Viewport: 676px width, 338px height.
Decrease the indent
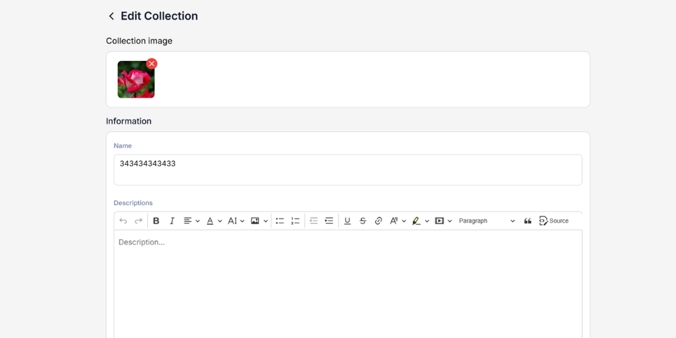coord(314,221)
